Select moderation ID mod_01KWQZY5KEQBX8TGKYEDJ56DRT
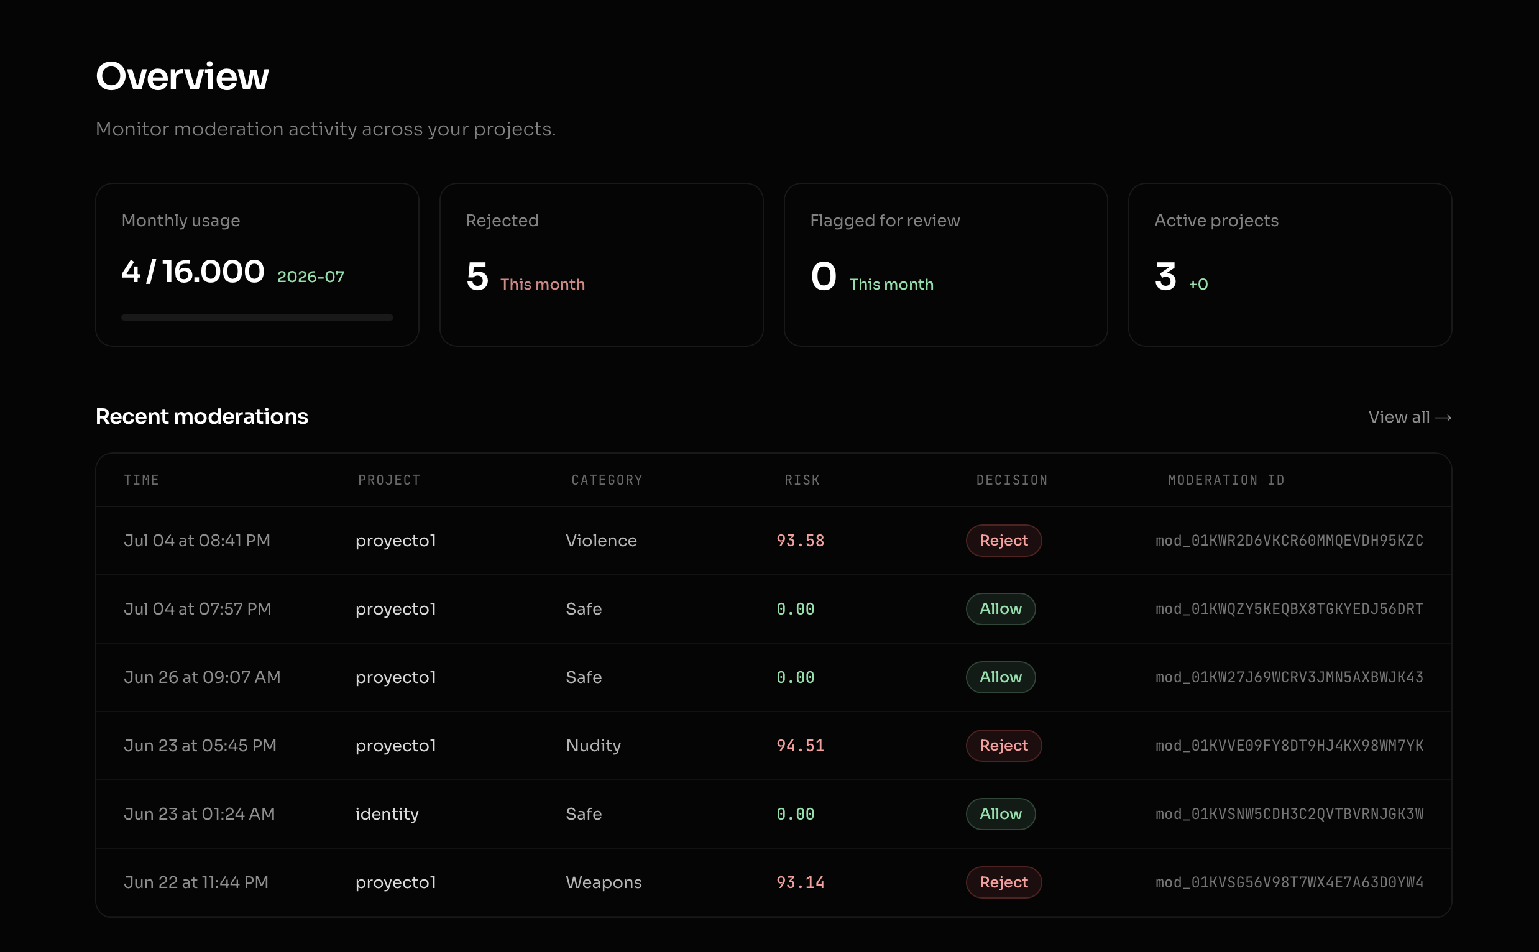Image resolution: width=1539 pixels, height=952 pixels. (x=1289, y=608)
